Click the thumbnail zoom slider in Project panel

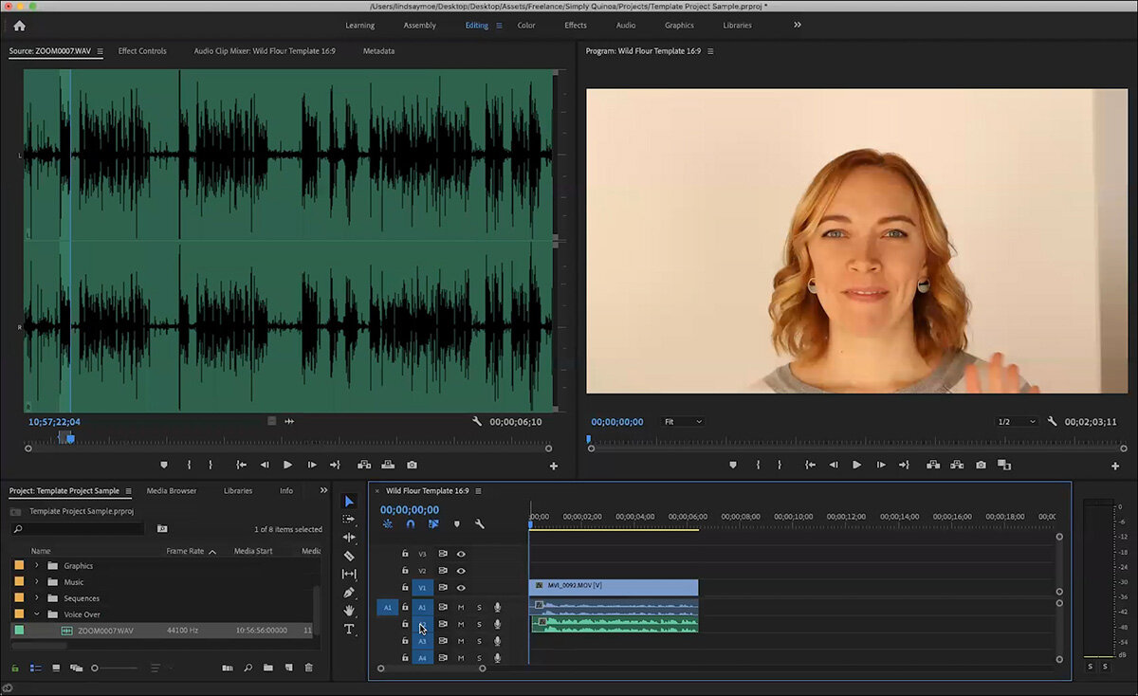95,668
